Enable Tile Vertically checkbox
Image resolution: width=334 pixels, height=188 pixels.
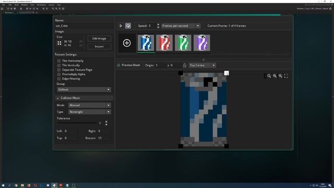[x=59, y=65]
